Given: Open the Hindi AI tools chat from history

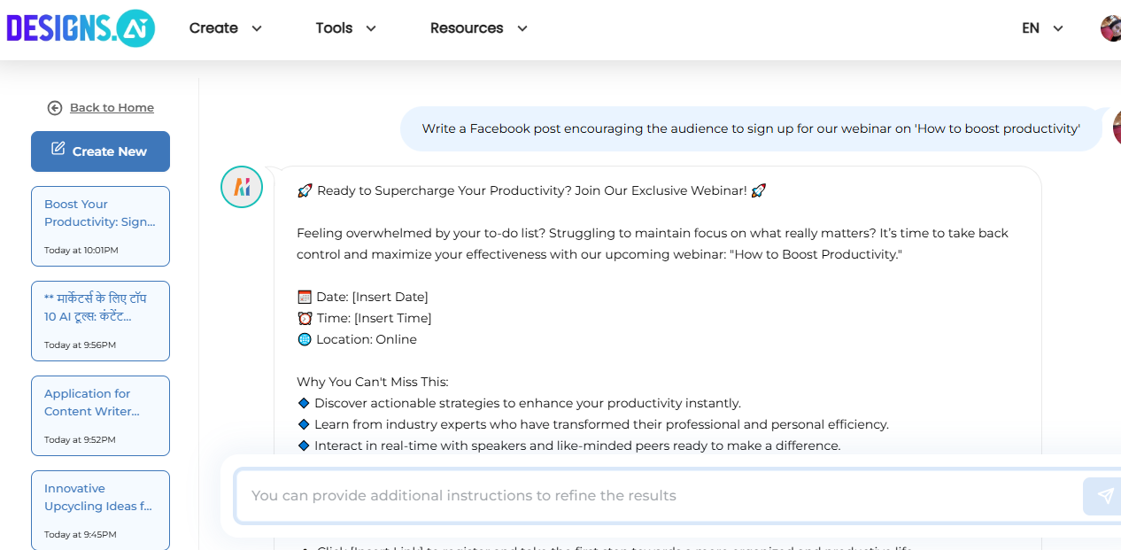Looking at the screenshot, I should [100, 321].
